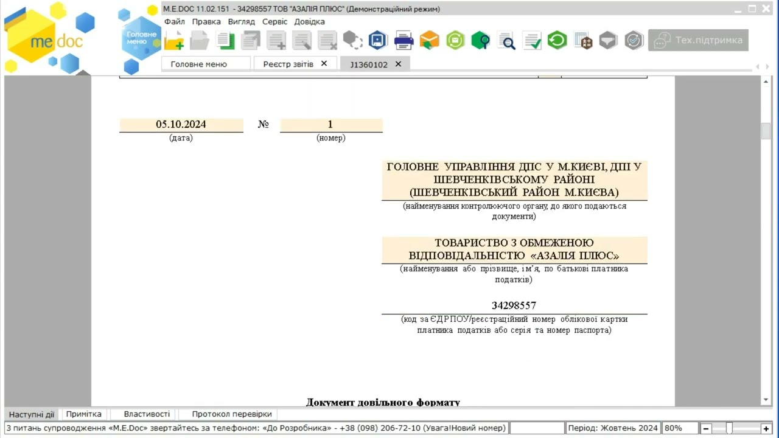
Task: Open the Сервіс menu
Action: coord(275,21)
